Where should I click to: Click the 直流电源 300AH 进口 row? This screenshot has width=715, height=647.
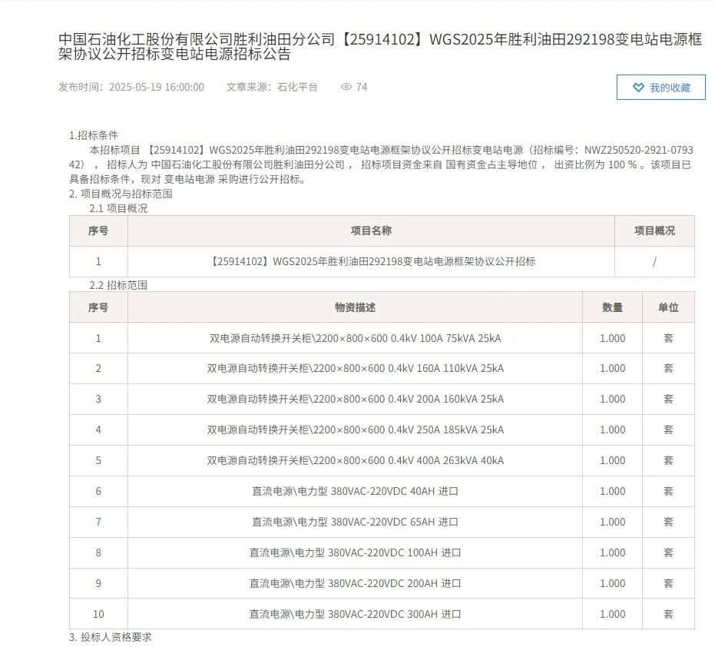pyautogui.click(x=382, y=614)
